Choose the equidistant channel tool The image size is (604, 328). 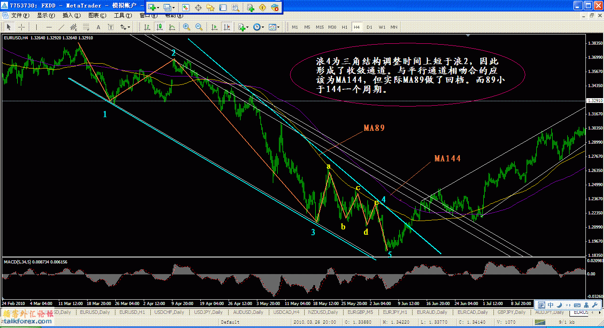(x=73, y=27)
